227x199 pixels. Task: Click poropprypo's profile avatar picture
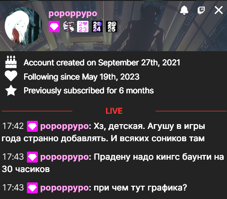pyautogui.click(x=24, y=26)
